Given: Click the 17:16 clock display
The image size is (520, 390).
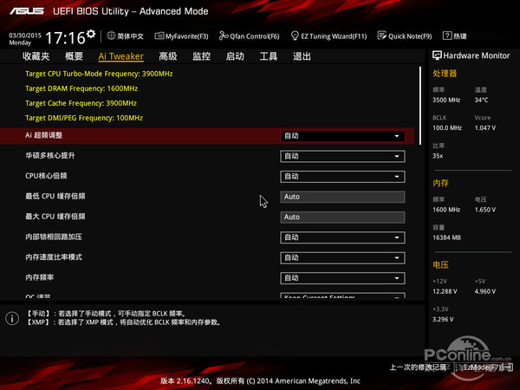Looking at the screenshot, I should click(66, 38).
